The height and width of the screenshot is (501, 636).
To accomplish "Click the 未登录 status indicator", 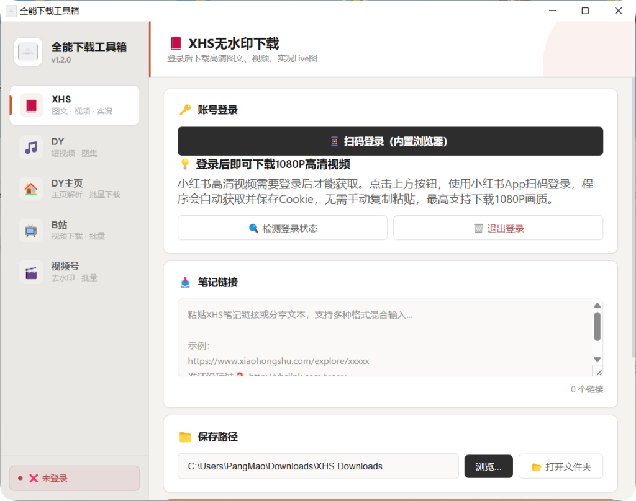I will tap(75, 478).
